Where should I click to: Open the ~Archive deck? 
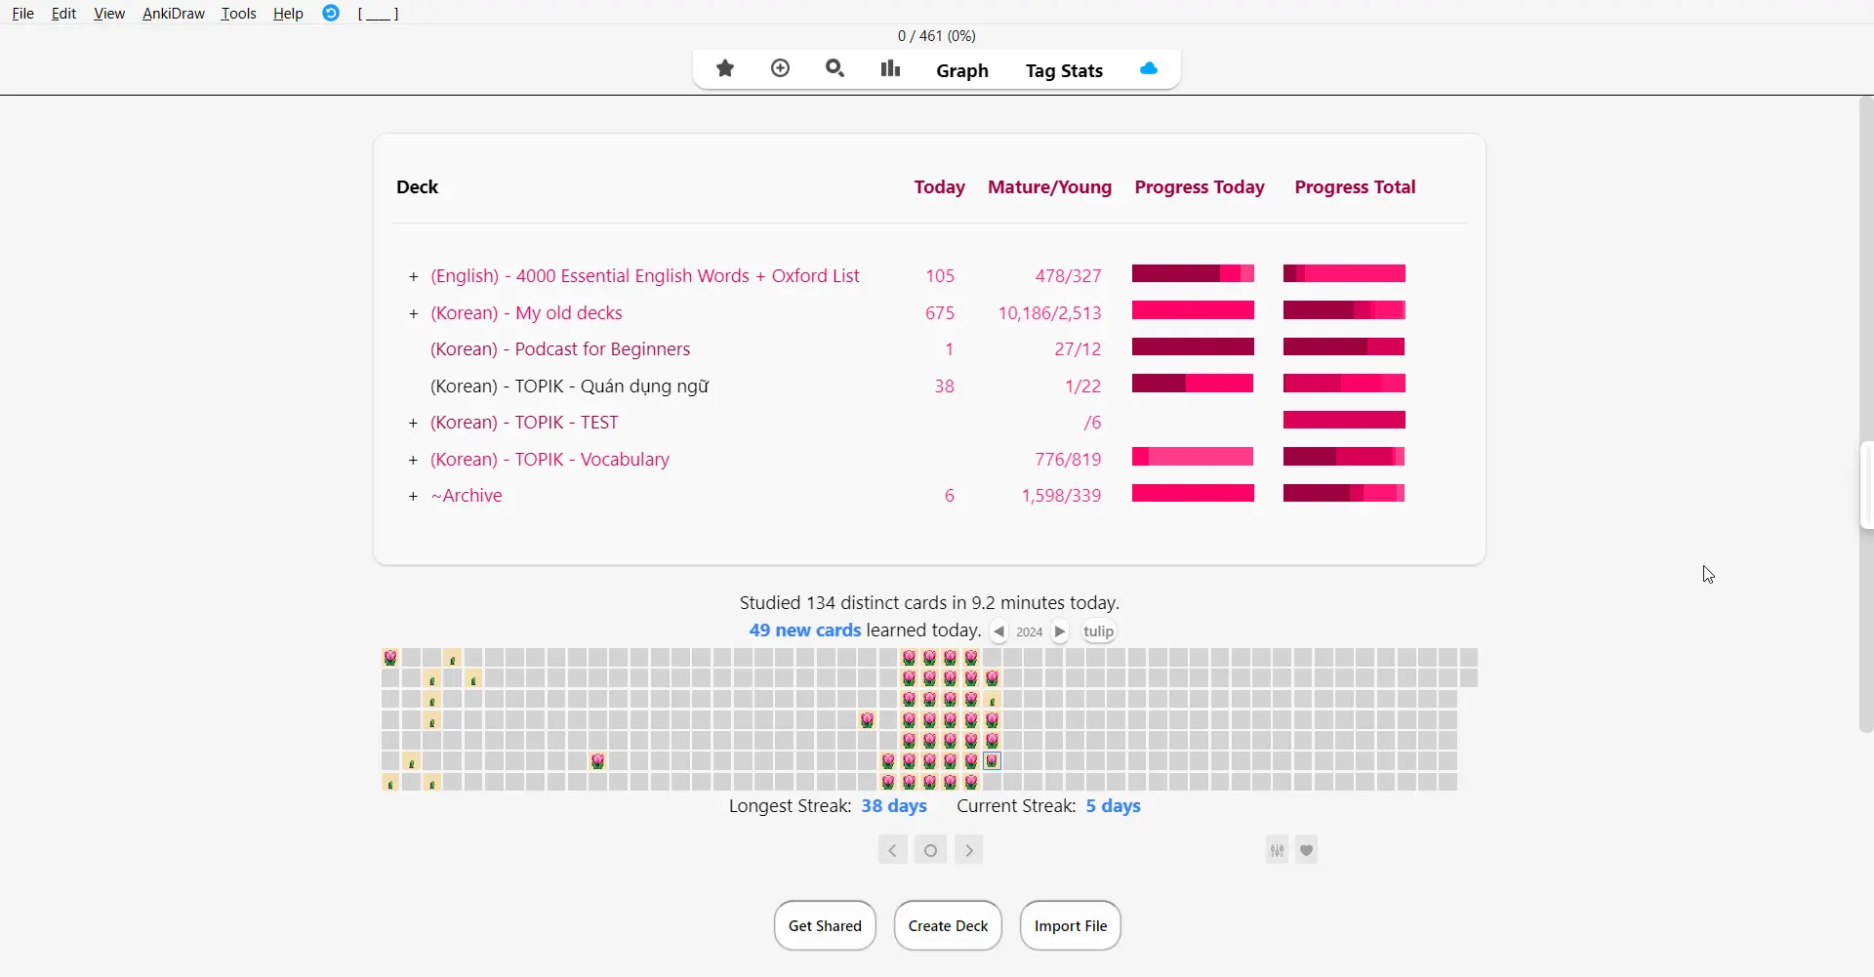click(x=467, y=496)
